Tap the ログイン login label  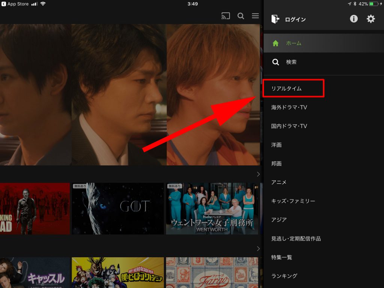(295, 19)
